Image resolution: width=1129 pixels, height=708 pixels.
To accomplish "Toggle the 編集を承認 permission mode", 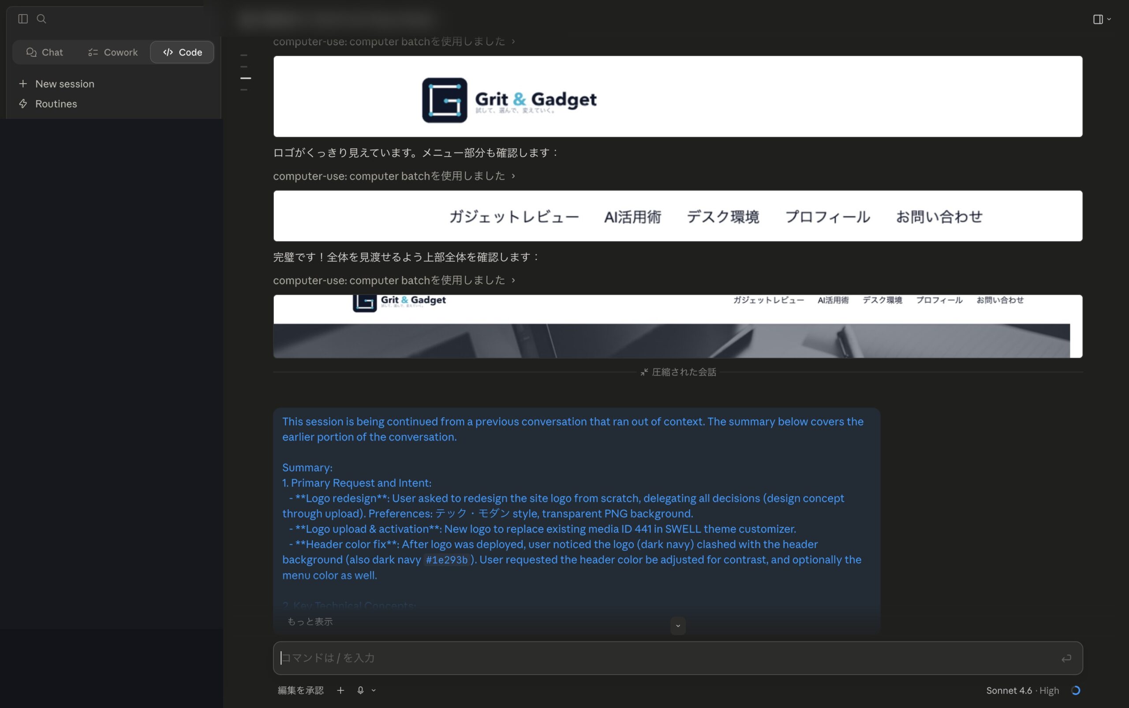I will 300,690.
